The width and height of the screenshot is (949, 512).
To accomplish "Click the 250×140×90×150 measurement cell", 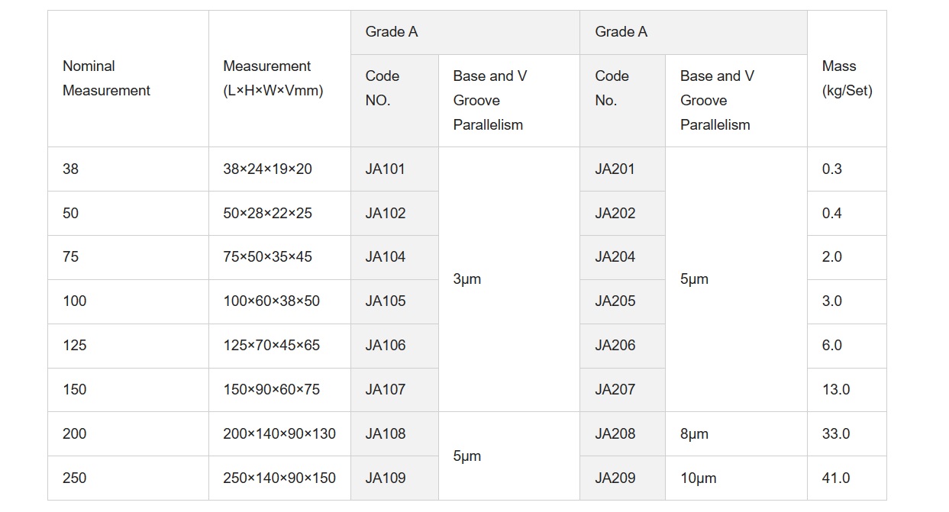I will click(x=279, y=478).
